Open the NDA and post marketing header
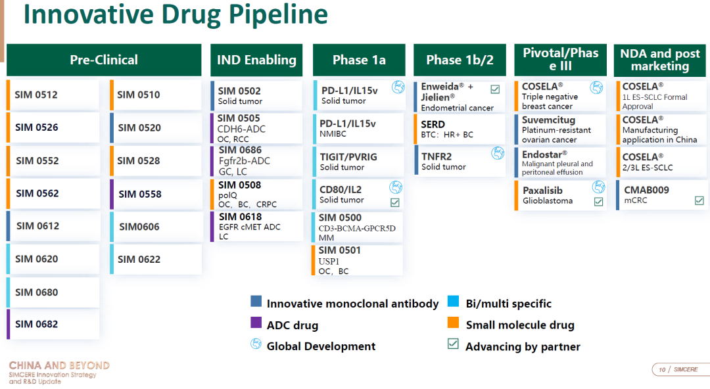 click(660, 60)
